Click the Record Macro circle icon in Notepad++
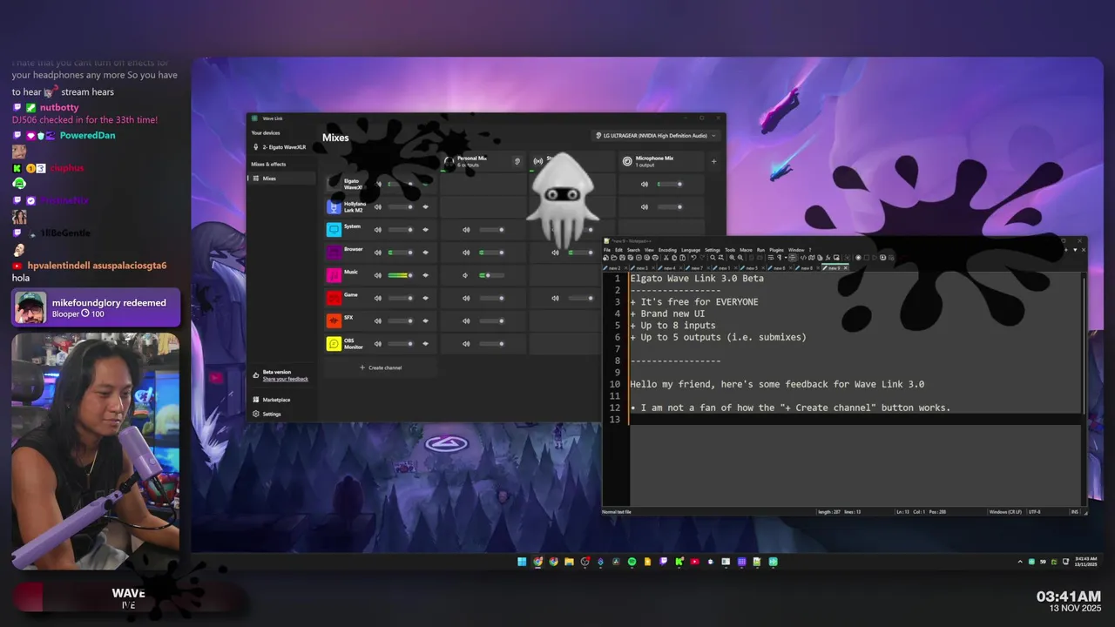Image resolution: width=1115 pixels, height=627 pixels. click(x=858, y=258)
